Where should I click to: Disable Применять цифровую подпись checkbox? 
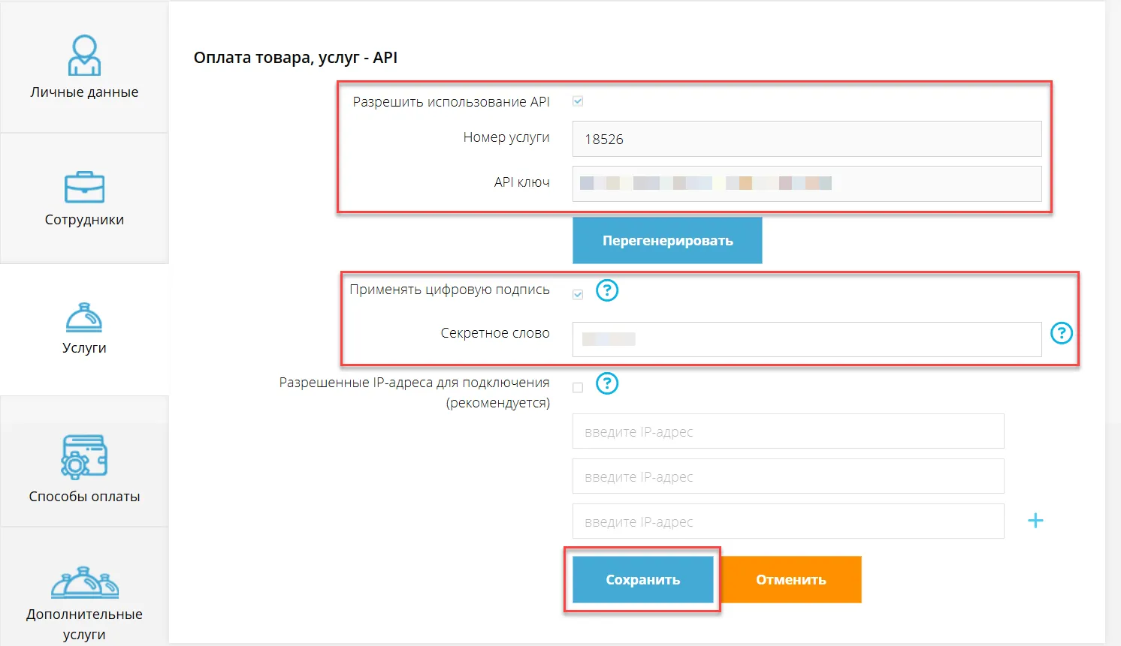[x=577, y=293]
